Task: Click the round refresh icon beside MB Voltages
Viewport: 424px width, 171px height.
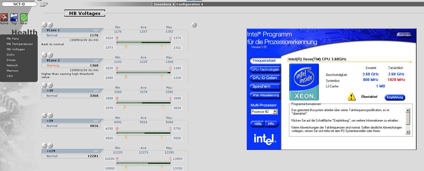Action: click(194, 25)
